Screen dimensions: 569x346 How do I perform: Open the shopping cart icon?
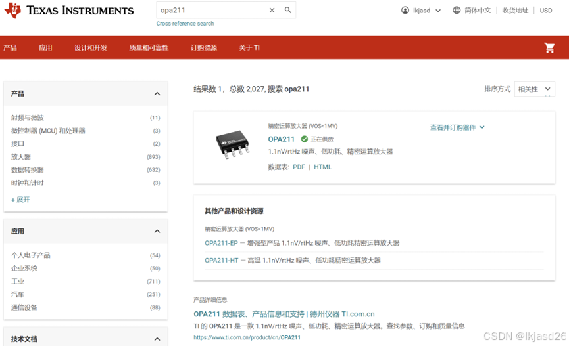[x=549, y=47]
